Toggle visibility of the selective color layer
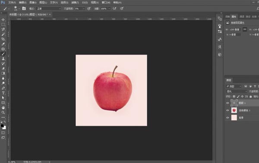Screen dimensions: 259x163 227,110
